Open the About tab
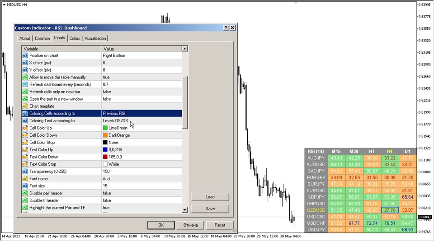 click(x=24, y=38)
